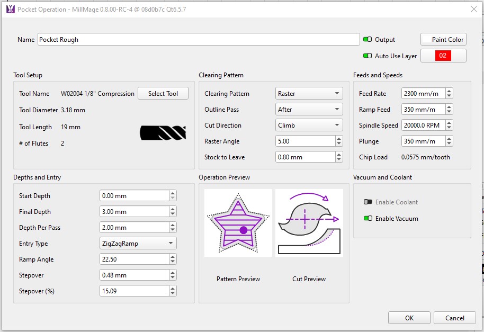
Task: Turn on Enable Coolant switch
Action: click(368, 202)
